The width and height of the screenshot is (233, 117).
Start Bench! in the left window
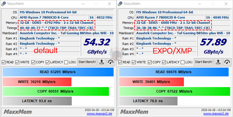pyautogui.click(x=87, y=62)
